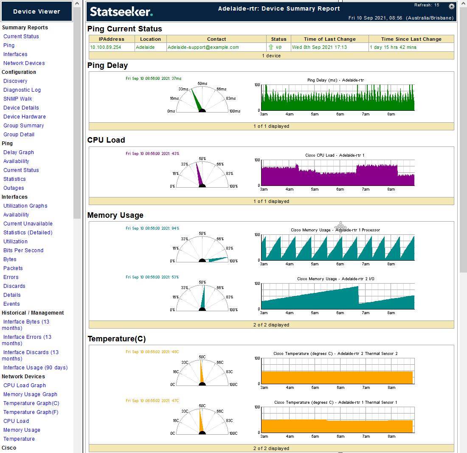
Task: Open the Memory Usage sidebar link
Action: tap(22, 430)
